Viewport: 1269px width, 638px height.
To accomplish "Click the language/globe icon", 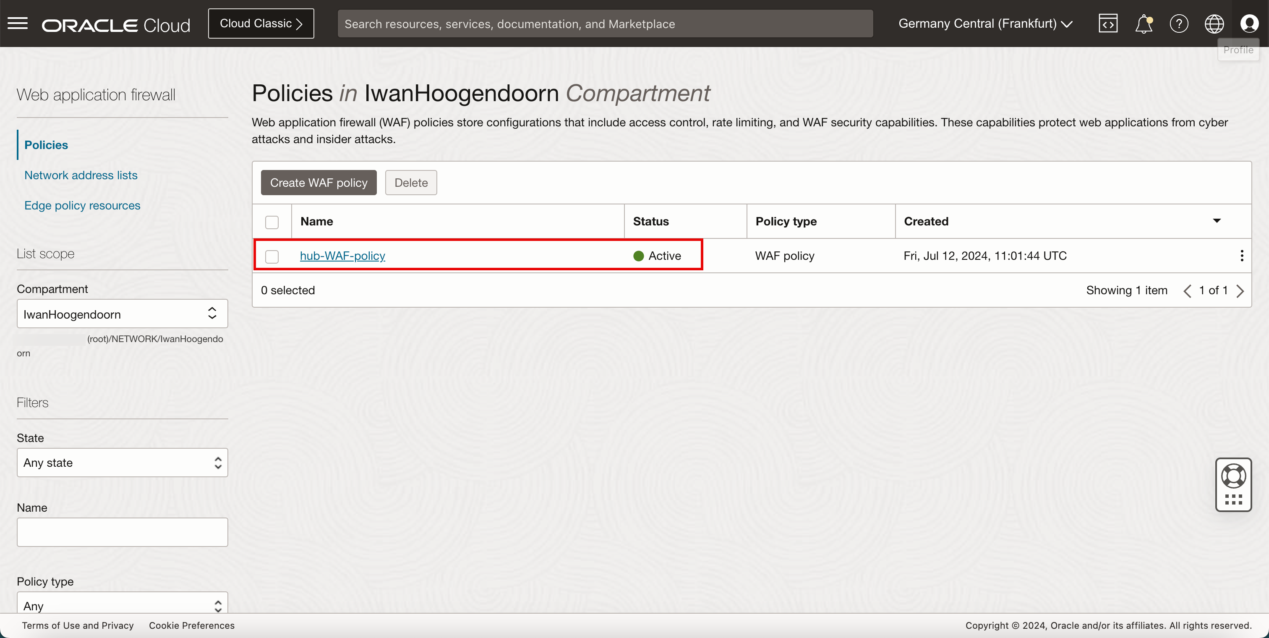I will (x=1214, y=23).
